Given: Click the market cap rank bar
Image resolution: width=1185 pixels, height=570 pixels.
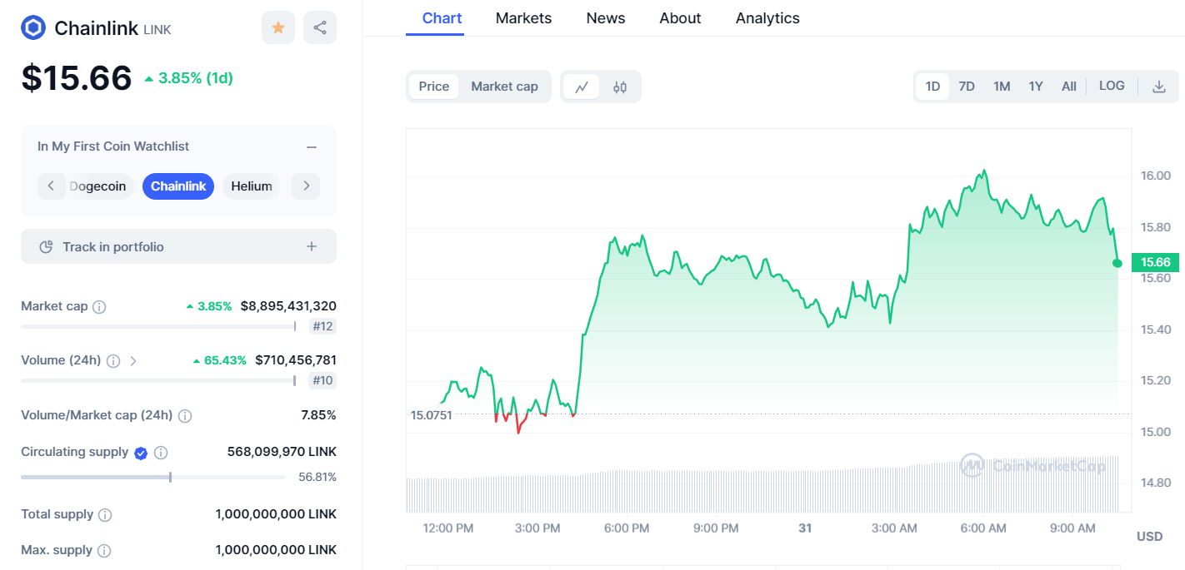Looking at the screenshot, I should (158, 326).
